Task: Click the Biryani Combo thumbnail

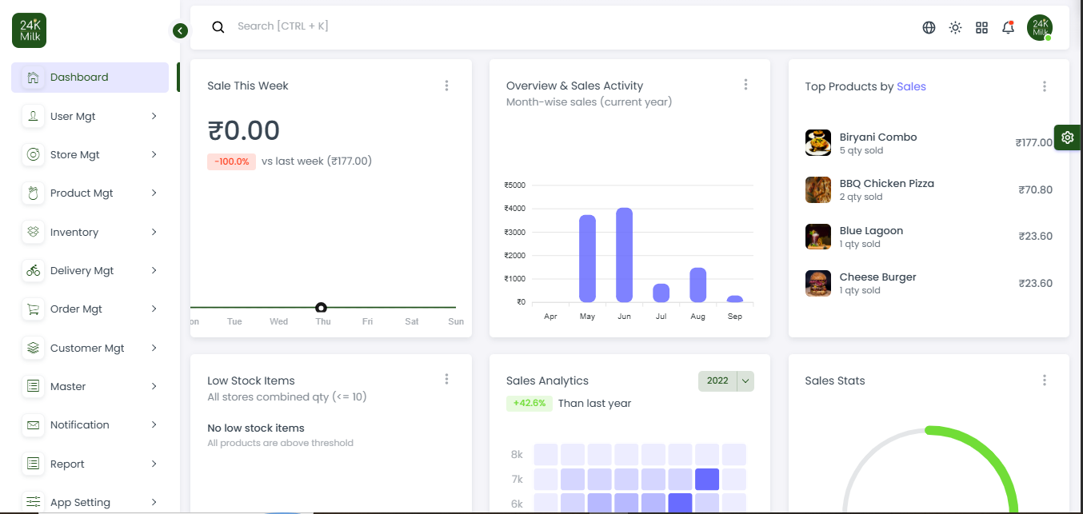Action: tap(818, 143)
